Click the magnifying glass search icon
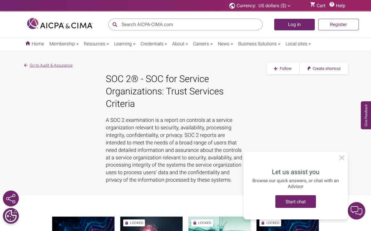The width and height of the screenshot is (371, 231). pos(115,25)
